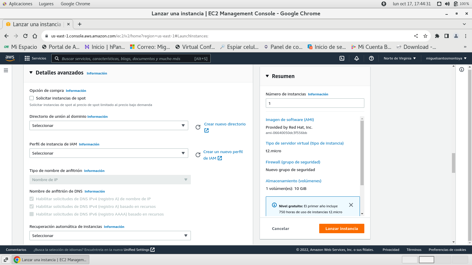
Task: Toggle DNS IPv6 AAAA resource-based checkbox
Action: [32, 214]
